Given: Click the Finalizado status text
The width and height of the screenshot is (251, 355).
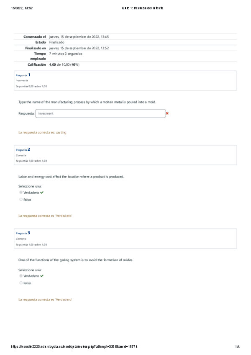Looking at the screenshot, I should 57,42.
